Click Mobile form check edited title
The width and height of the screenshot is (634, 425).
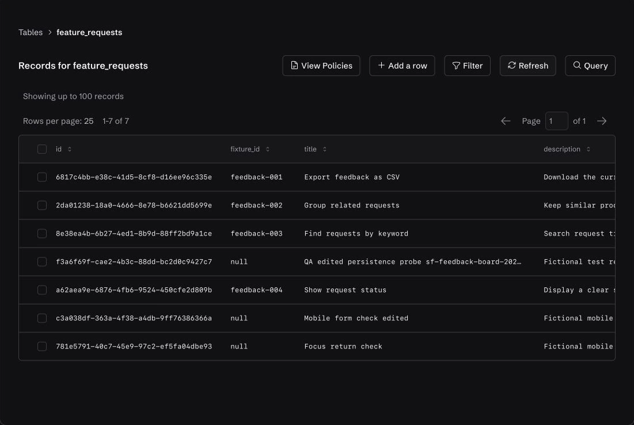[x=356, y=318]
